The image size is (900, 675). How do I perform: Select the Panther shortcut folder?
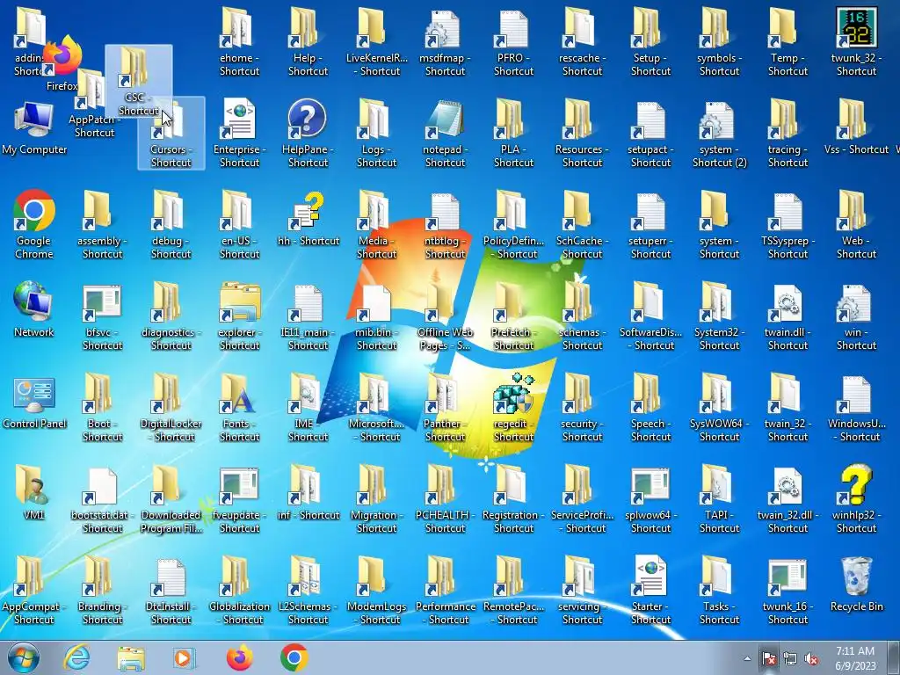(445, 408)
